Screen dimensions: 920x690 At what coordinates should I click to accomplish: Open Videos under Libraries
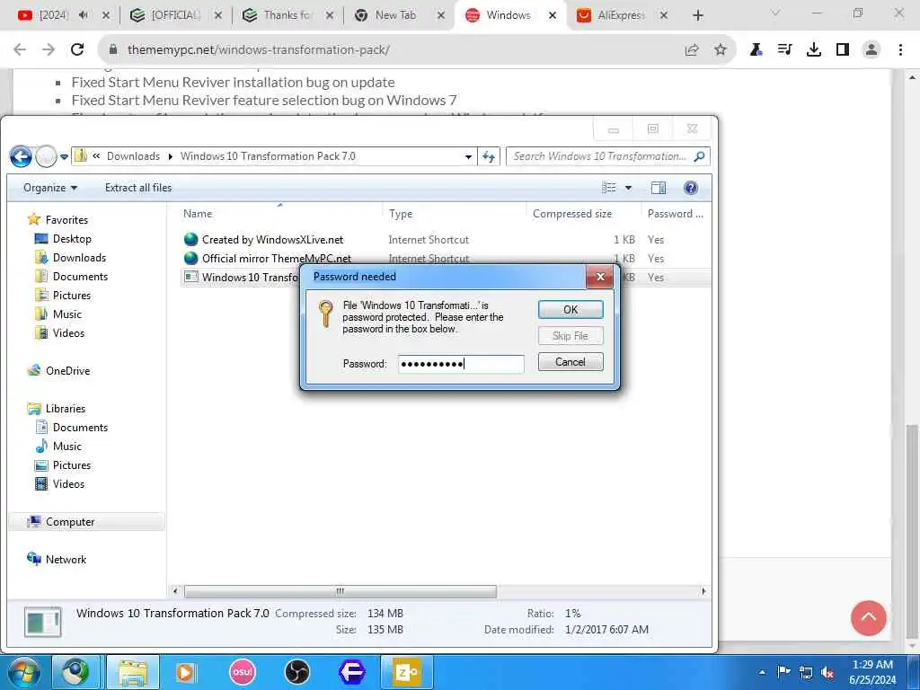tap(68, 483)
